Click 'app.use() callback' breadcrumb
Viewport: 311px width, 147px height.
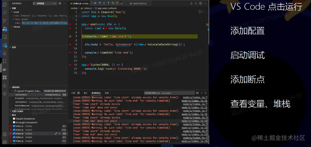point(107,8)
